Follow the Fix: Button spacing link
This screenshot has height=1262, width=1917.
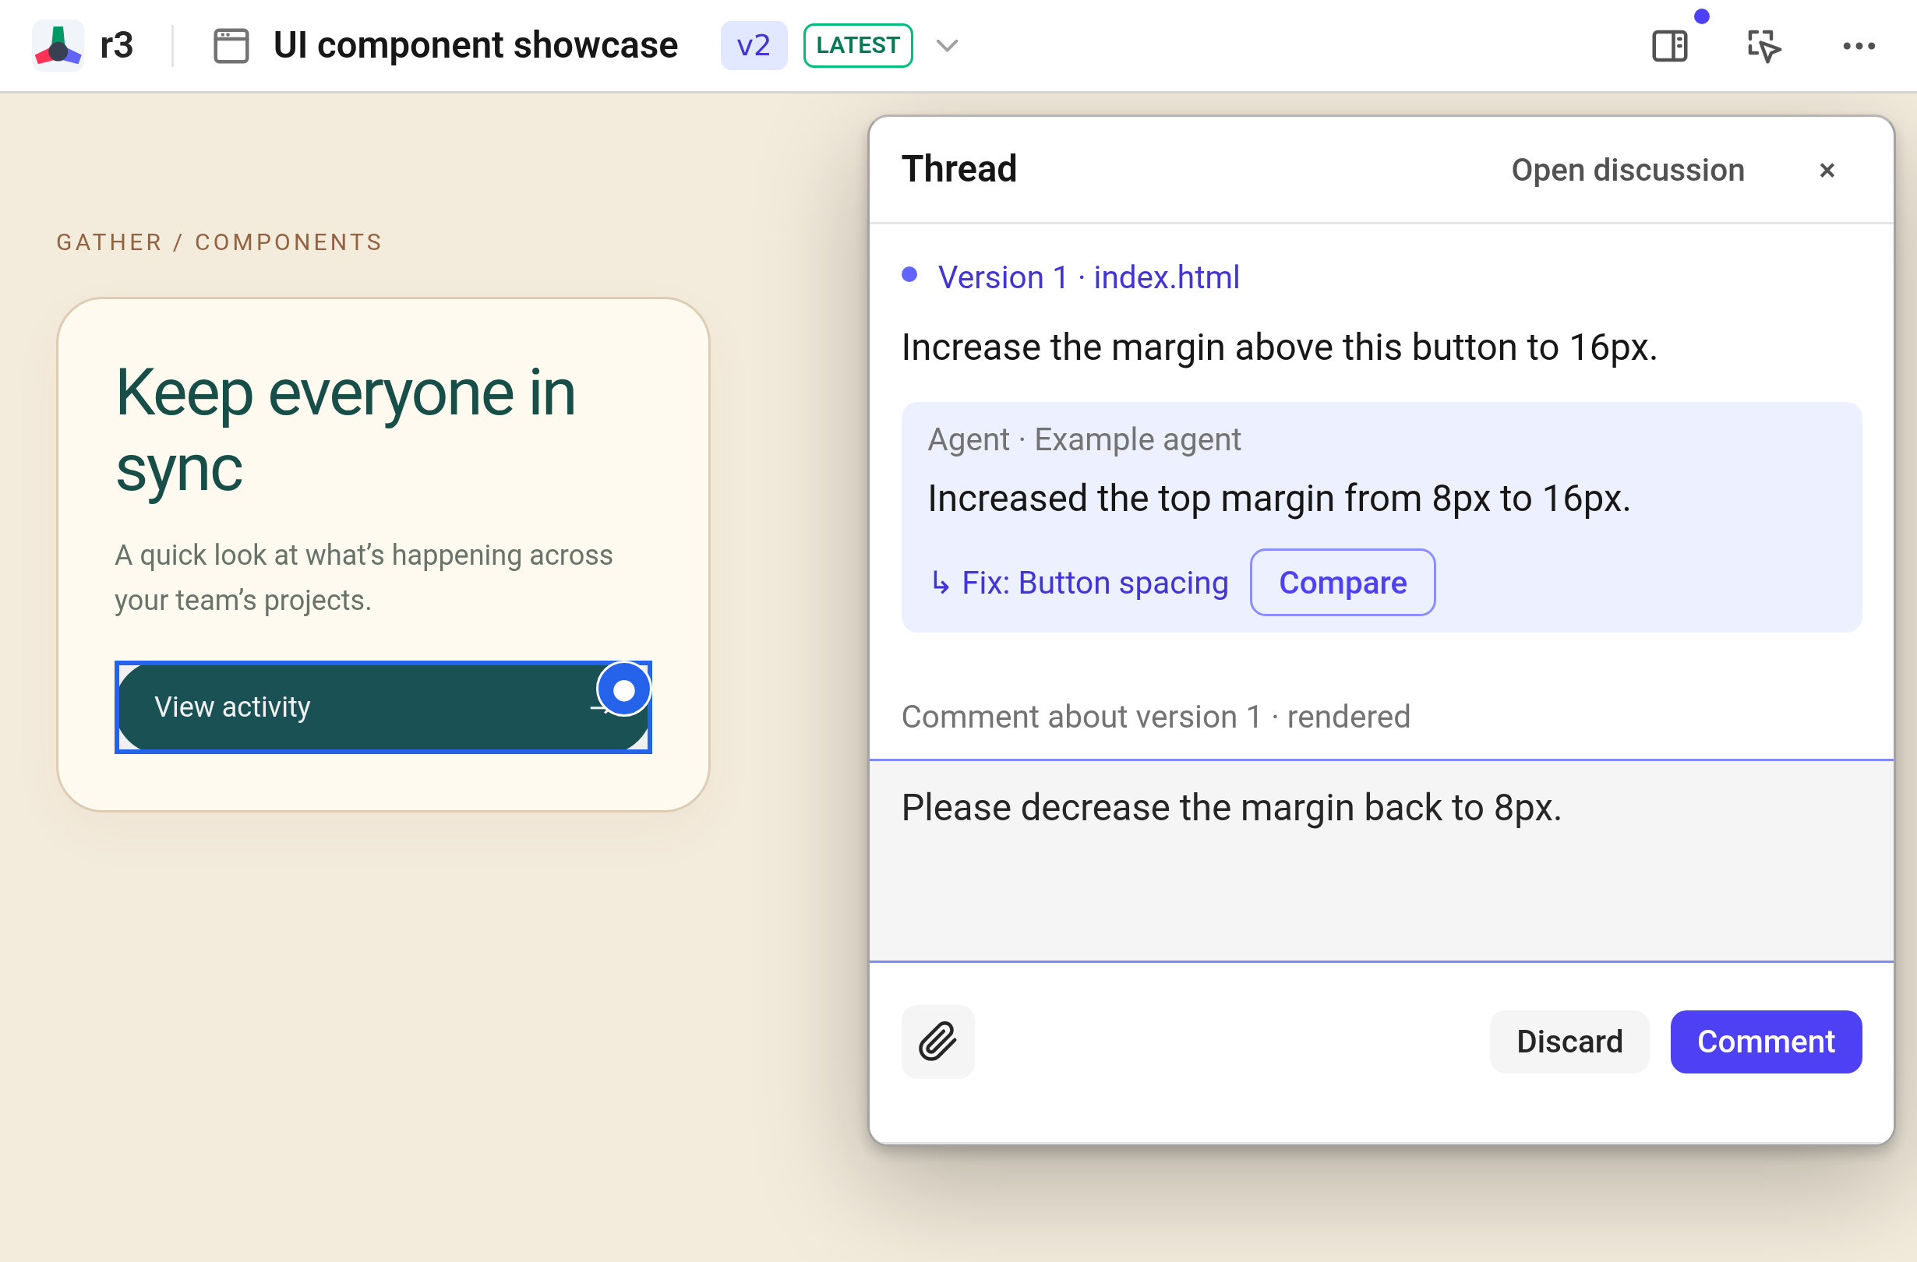click(x=1079, y=582)
